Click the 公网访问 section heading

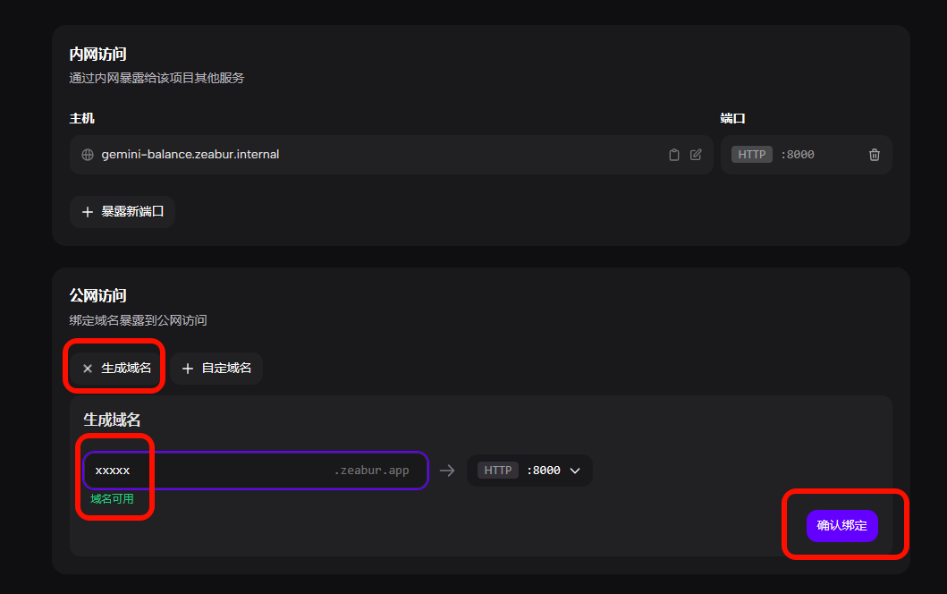pyautogui.click(x=97, y=295)
